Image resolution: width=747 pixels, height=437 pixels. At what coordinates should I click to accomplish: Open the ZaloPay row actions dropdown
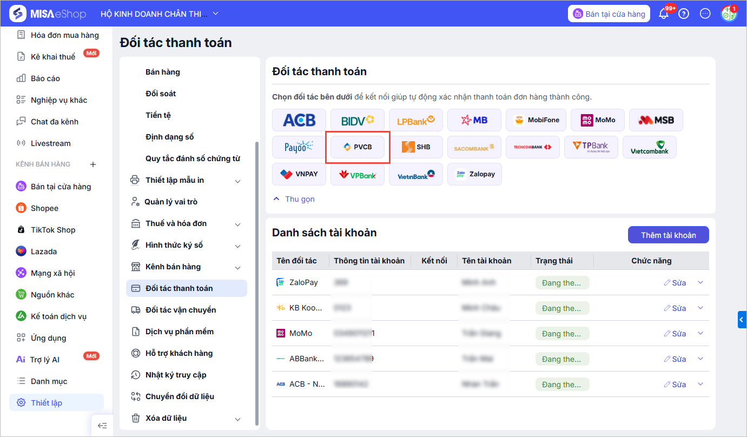pyautogui.click(x=700, y=282)
